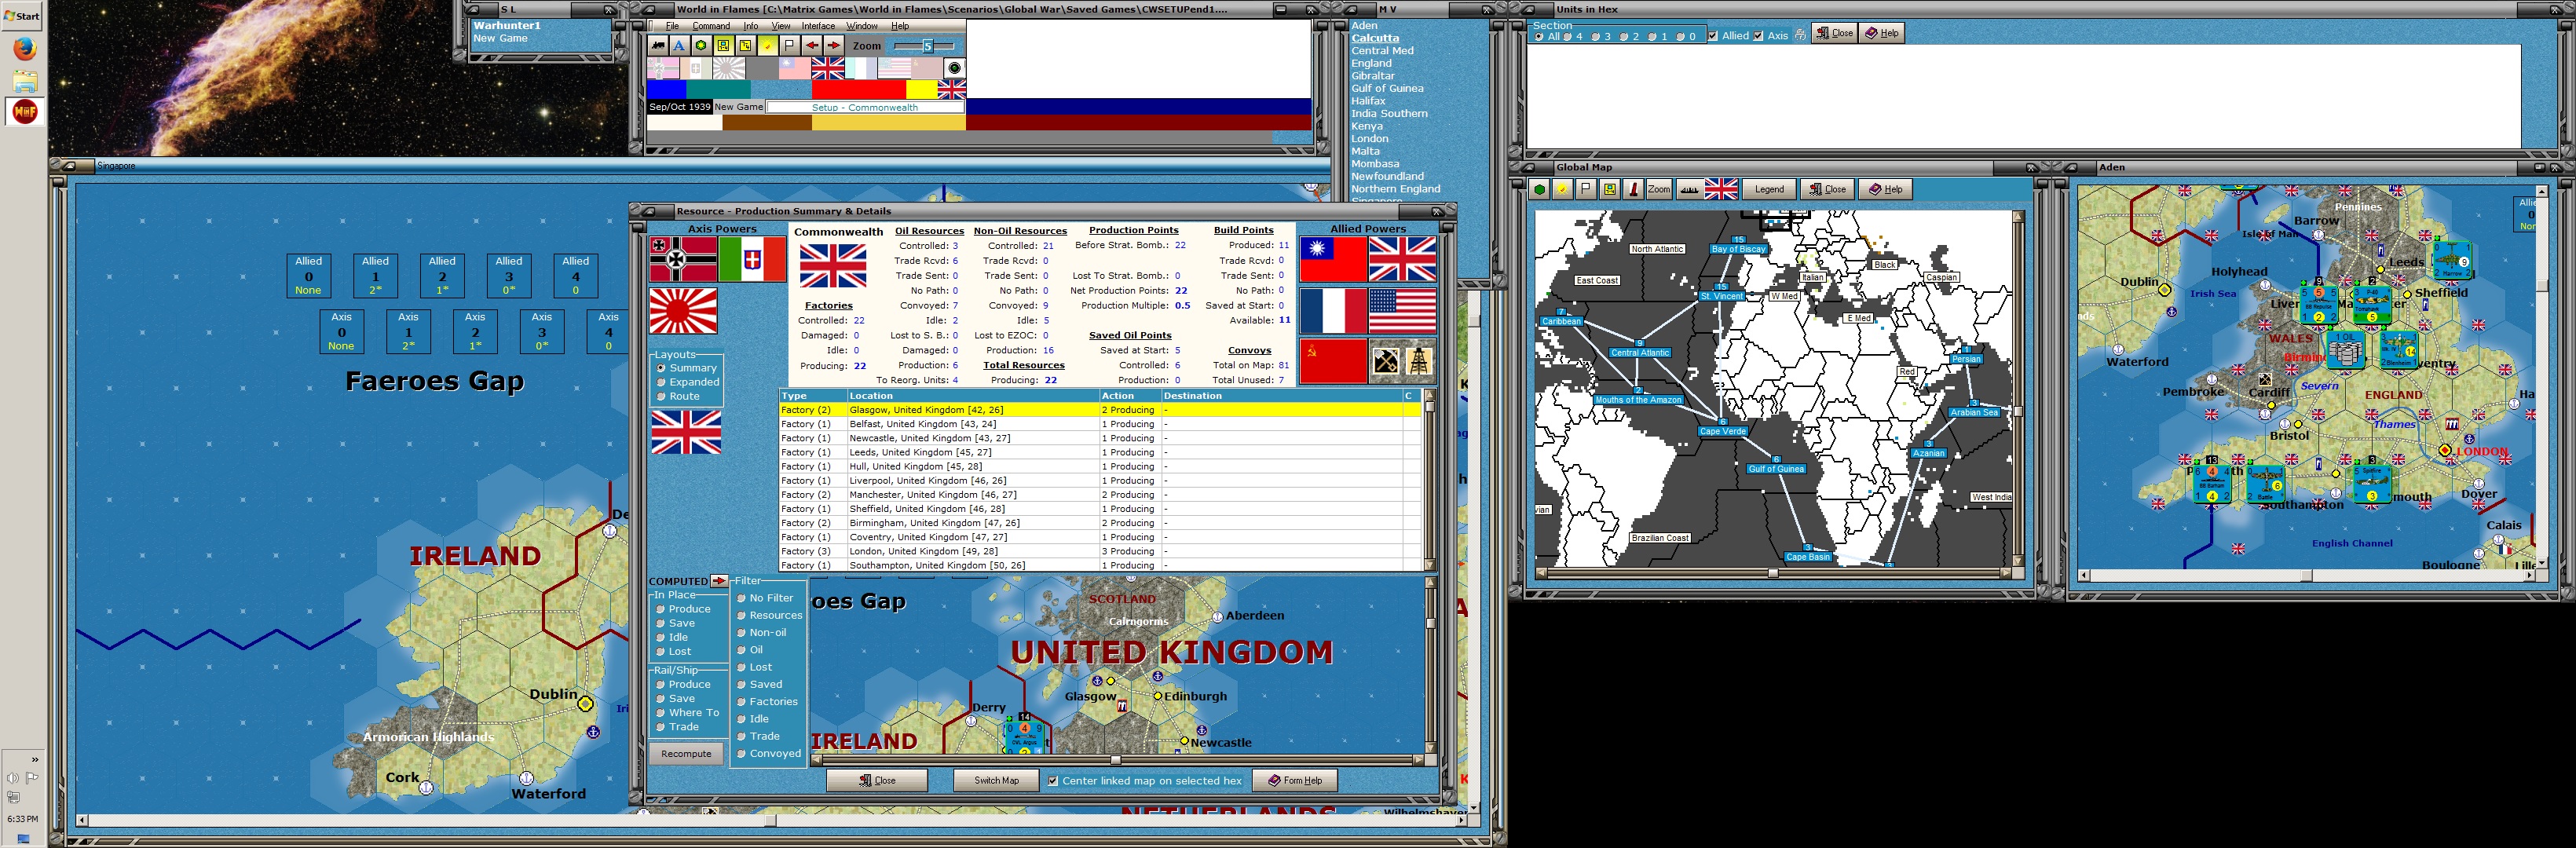Select Italy flag under Axis Powers
Image resolution: width=2576 pixels, height=848 pixels.
752,259
